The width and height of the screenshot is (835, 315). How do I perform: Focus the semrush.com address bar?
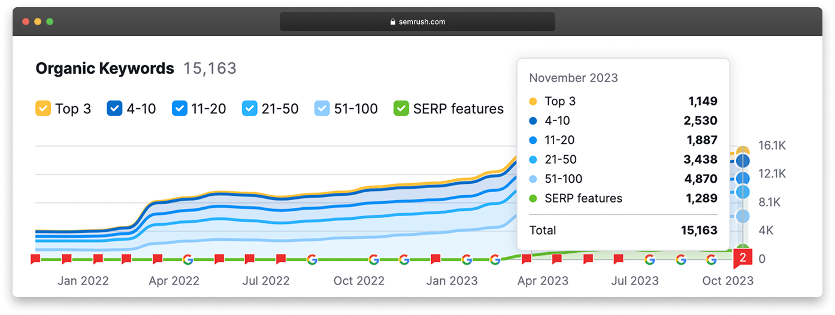point(417,22)
